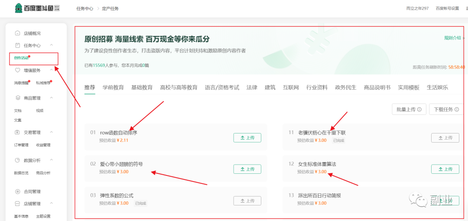Click the 已完成 tag on 弹性系数的公式
The image size is (468, 221).
point(140,203)
